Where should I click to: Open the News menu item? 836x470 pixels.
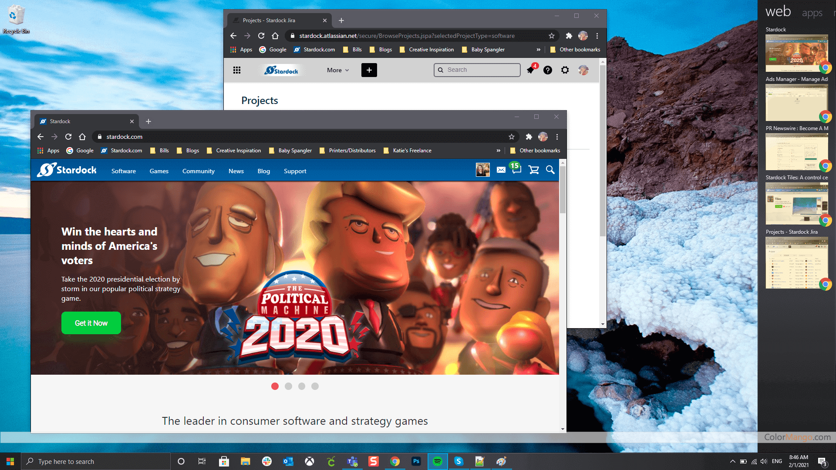[x=236, y=171]
